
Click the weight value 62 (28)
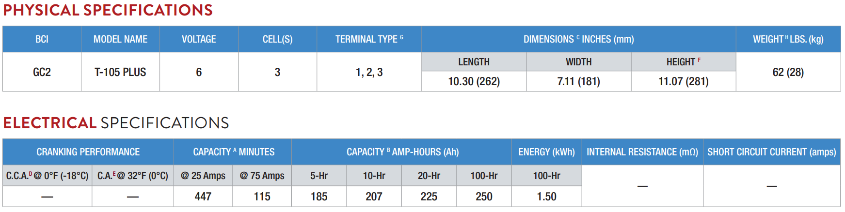click(x=788, y=72)
